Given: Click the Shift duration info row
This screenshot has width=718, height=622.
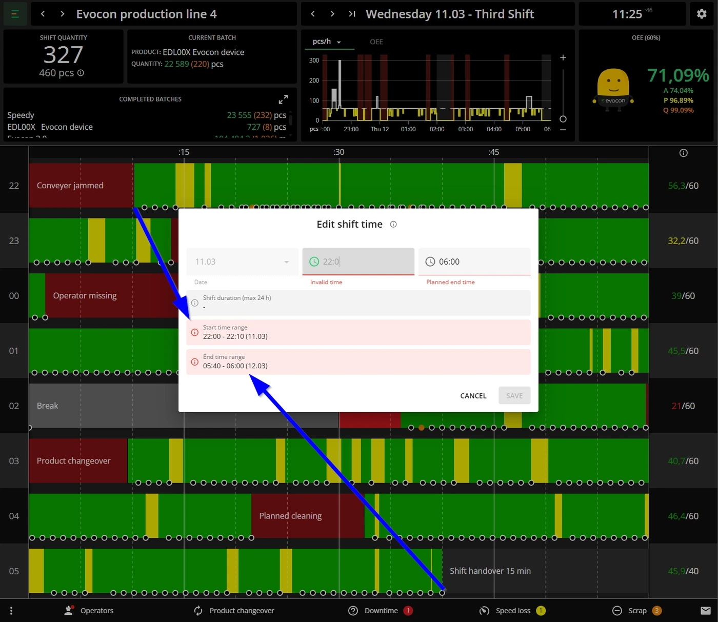Looking at the screenshot, I should coord(358,303).
